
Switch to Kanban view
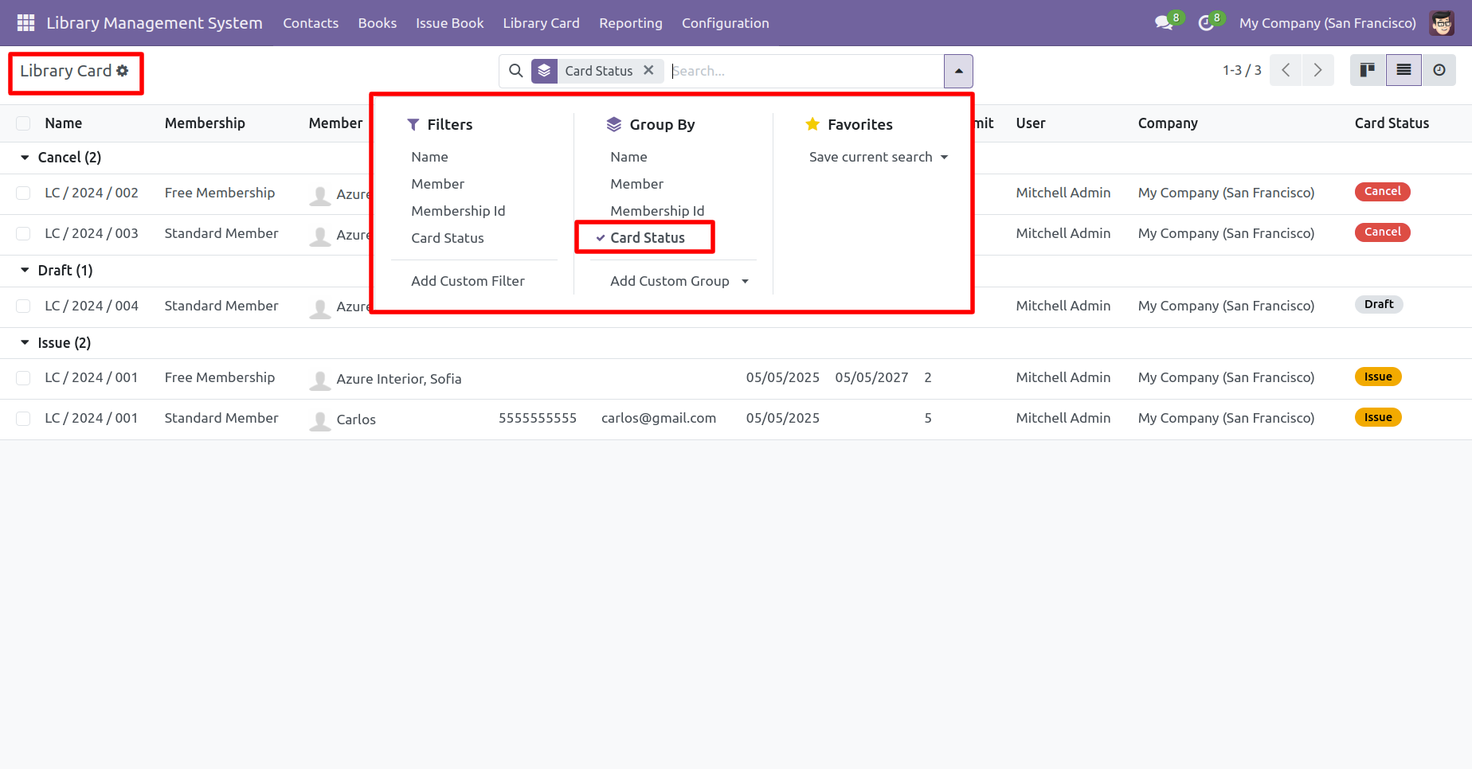(x=1368, y=70)
